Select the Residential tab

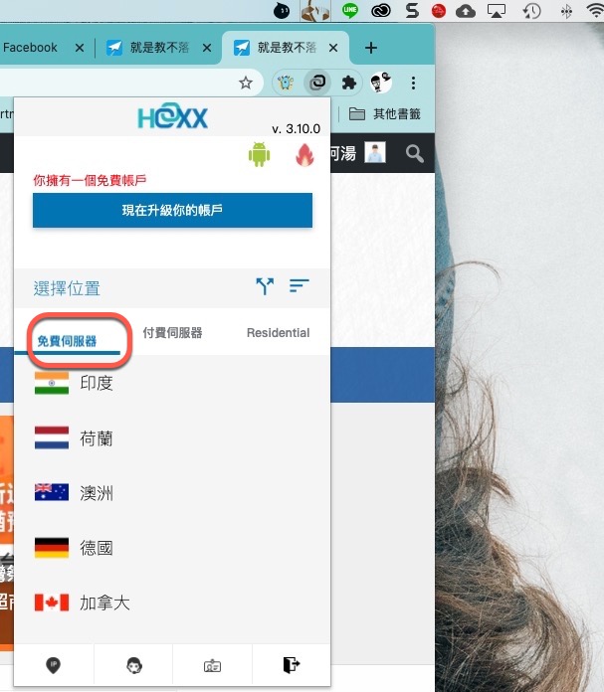click(278, 333)
